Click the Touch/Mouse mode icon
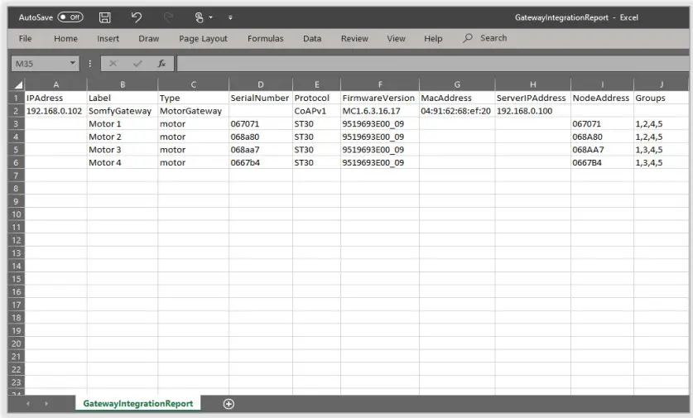Viewport: 693px width, 418px height. [199, 17]
